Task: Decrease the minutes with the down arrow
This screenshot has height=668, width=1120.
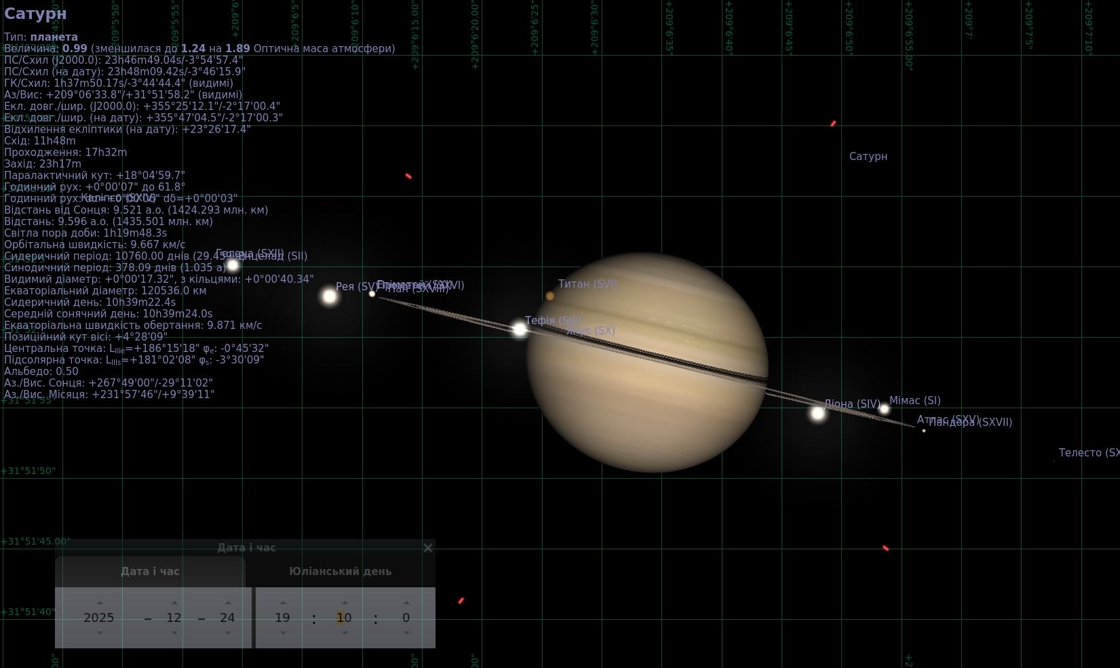Action: click(x=345, y=633)
